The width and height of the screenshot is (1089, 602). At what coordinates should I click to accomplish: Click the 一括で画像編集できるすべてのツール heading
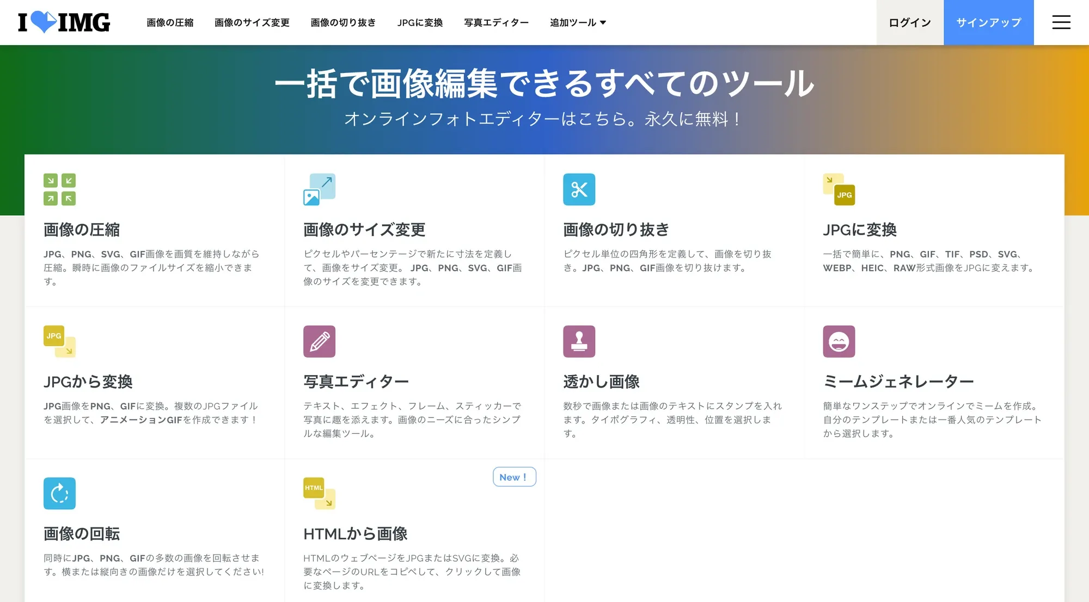(x=544, y=83)
